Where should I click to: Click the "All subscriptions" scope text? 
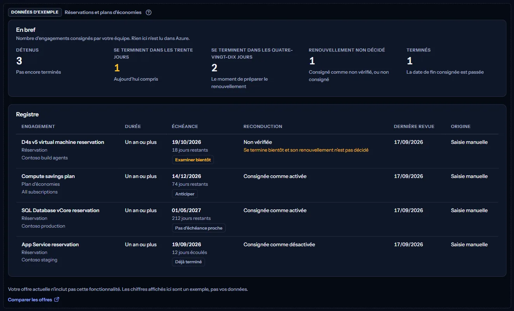[40, 192]
